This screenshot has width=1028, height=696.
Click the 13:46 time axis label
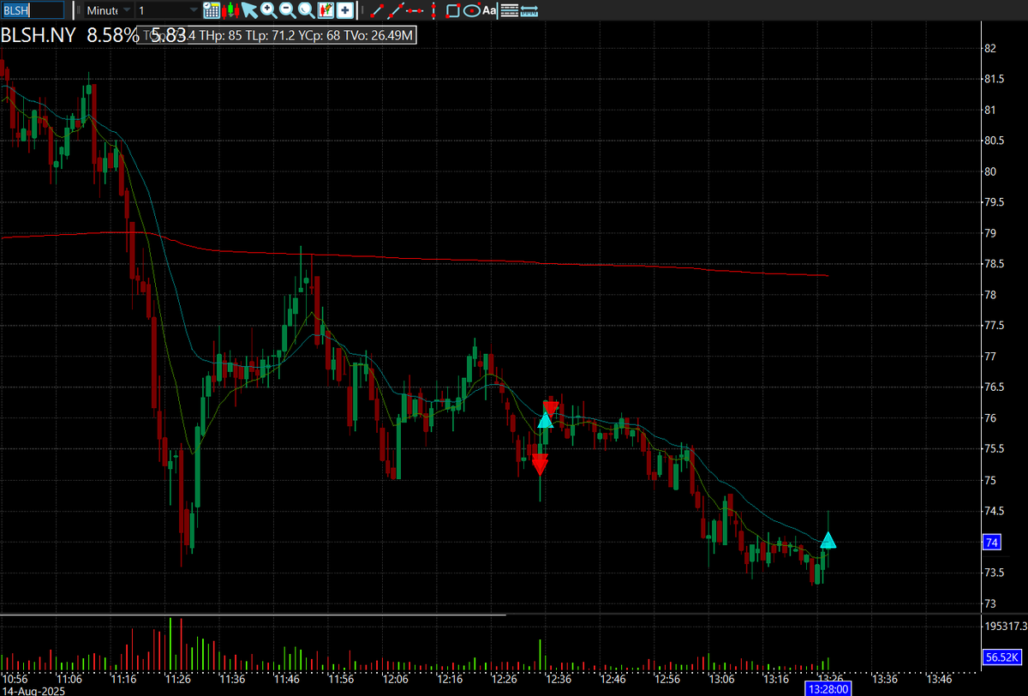click(939, 678)
